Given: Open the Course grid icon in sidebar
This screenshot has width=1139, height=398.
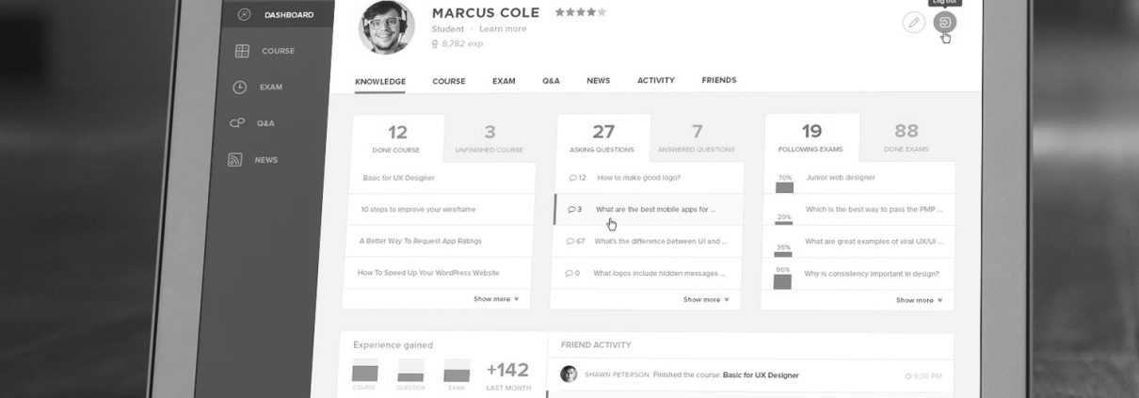Looking at the screenshot, I should coord(242,51).
